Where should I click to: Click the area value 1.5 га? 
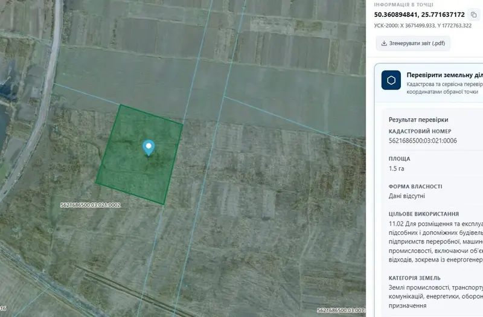[x=396, y=168]
